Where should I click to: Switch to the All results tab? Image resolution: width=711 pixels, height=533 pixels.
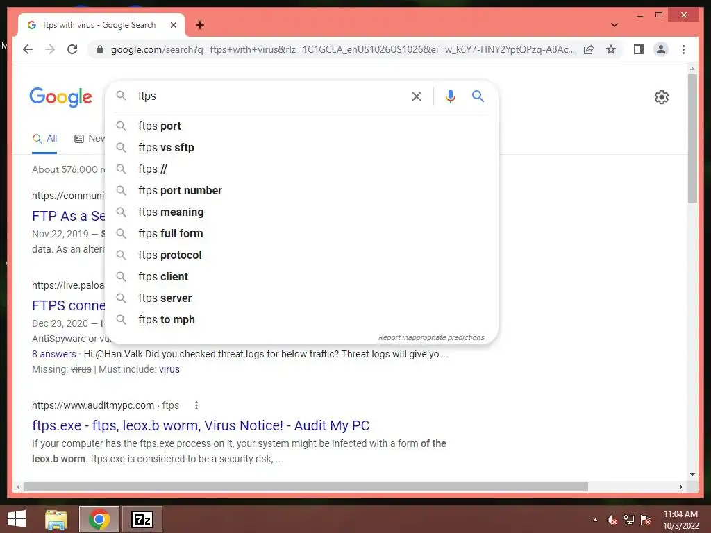[x=44, y=139]
